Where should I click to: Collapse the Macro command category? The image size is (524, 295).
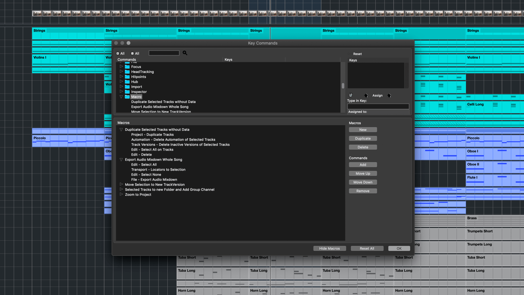121,97
